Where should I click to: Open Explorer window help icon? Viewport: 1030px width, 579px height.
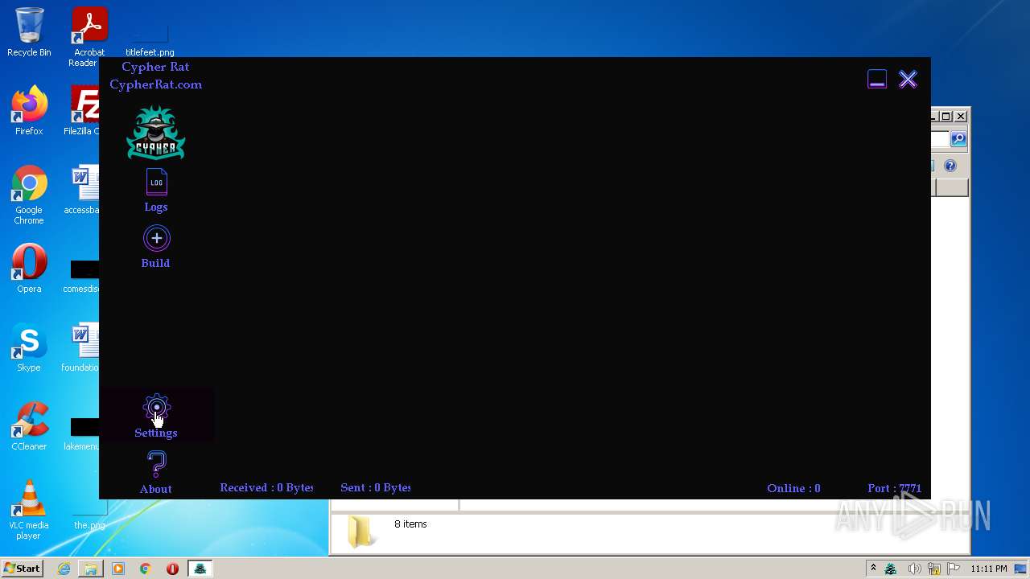950,166
